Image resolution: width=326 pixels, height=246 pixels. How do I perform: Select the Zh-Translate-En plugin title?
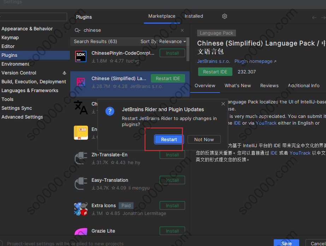point(109,155)
